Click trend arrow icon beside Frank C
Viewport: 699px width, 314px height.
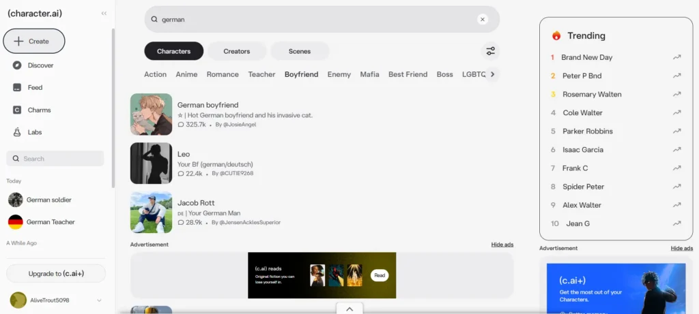677,168
